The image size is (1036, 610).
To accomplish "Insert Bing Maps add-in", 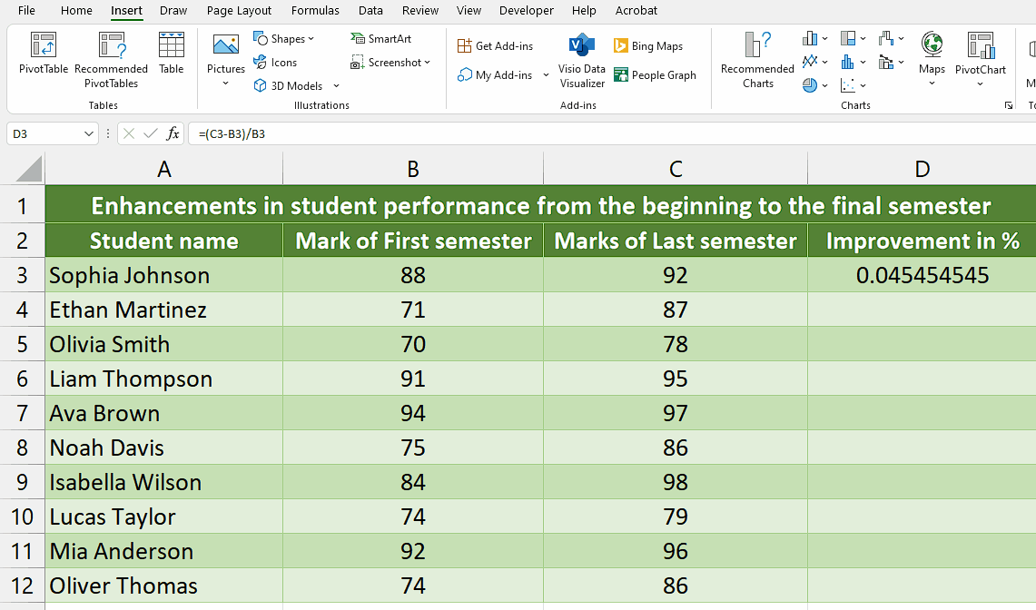I will [648, 45].
